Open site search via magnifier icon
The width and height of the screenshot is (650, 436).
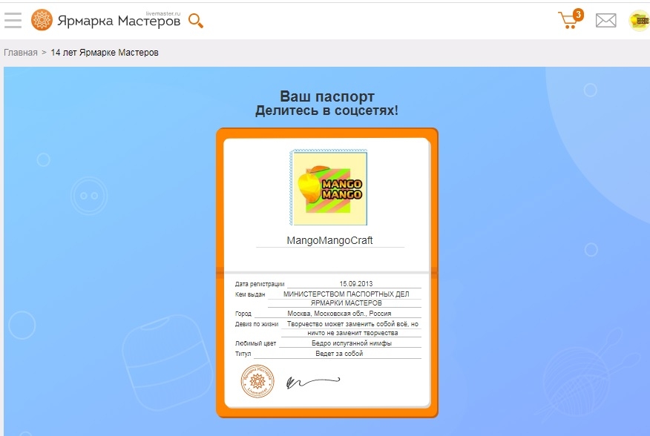[196, 21]
